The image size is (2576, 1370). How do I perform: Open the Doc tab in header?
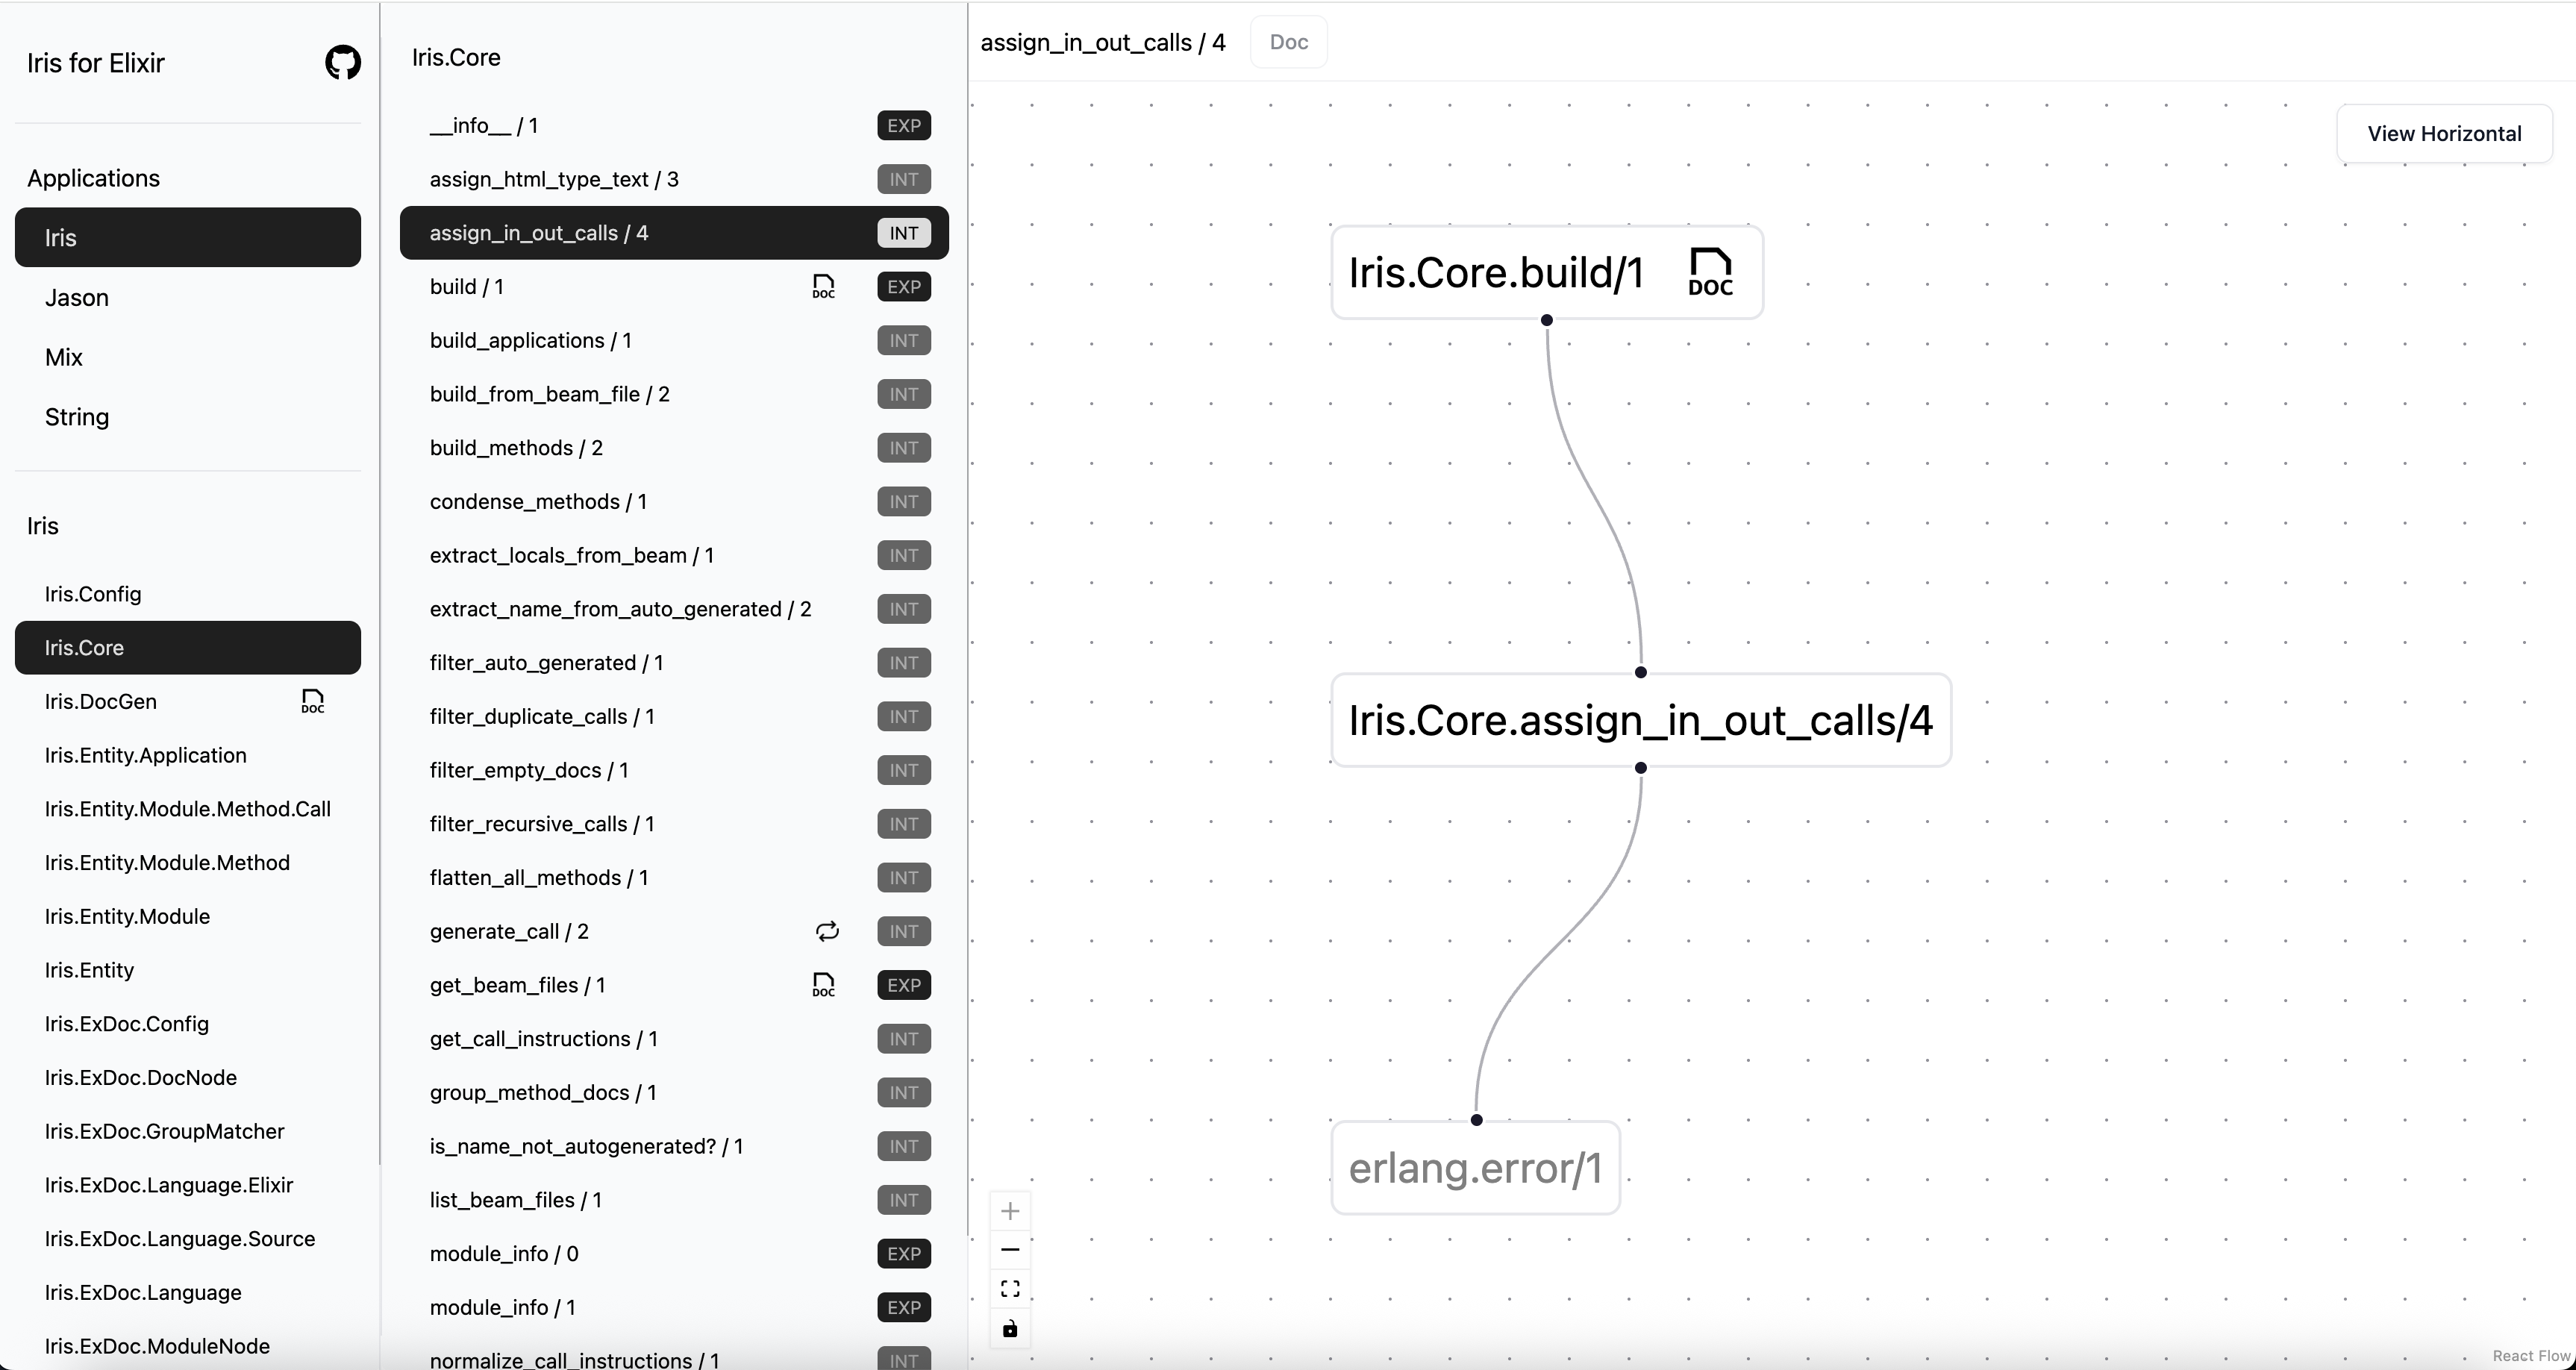coord(1288,42)
